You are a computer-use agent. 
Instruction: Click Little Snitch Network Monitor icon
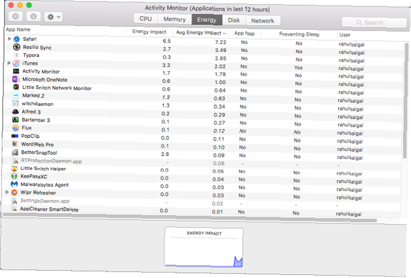pos(16,87)
